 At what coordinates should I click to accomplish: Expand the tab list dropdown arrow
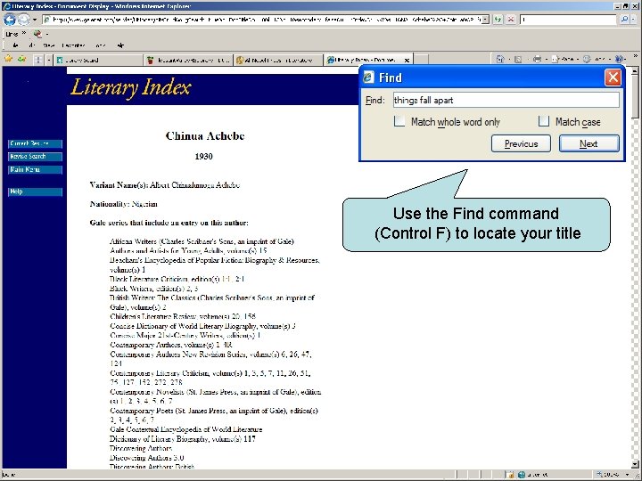[x=49, y=60]
